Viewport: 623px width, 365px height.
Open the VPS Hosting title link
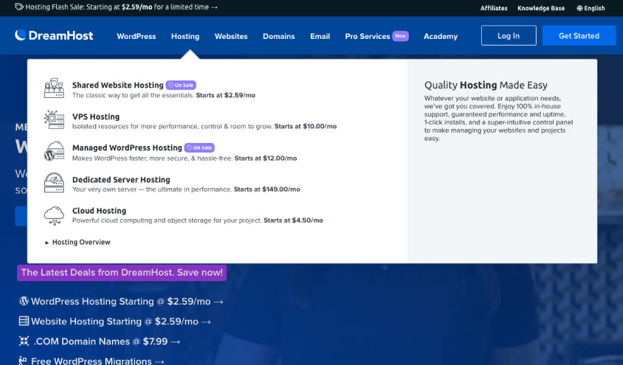click(96, 116)
